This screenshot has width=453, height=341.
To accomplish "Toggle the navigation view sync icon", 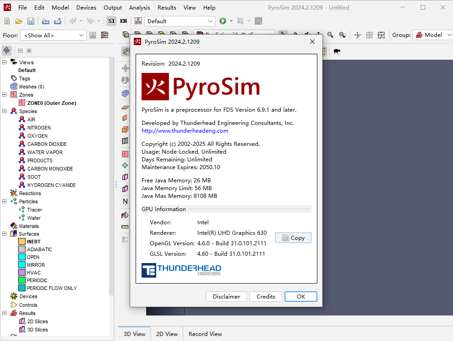I will coord(7,51).
